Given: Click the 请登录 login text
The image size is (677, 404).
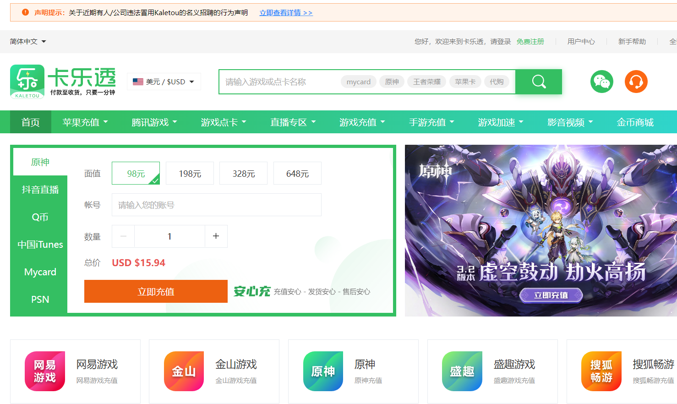Looking at the screenshot, I should click(x=501, y=42).
